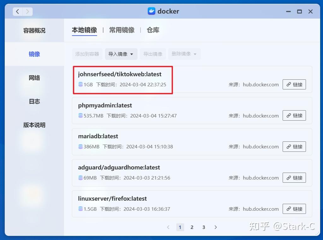Open 版本说明 in the sidebar

click(34, 125)
